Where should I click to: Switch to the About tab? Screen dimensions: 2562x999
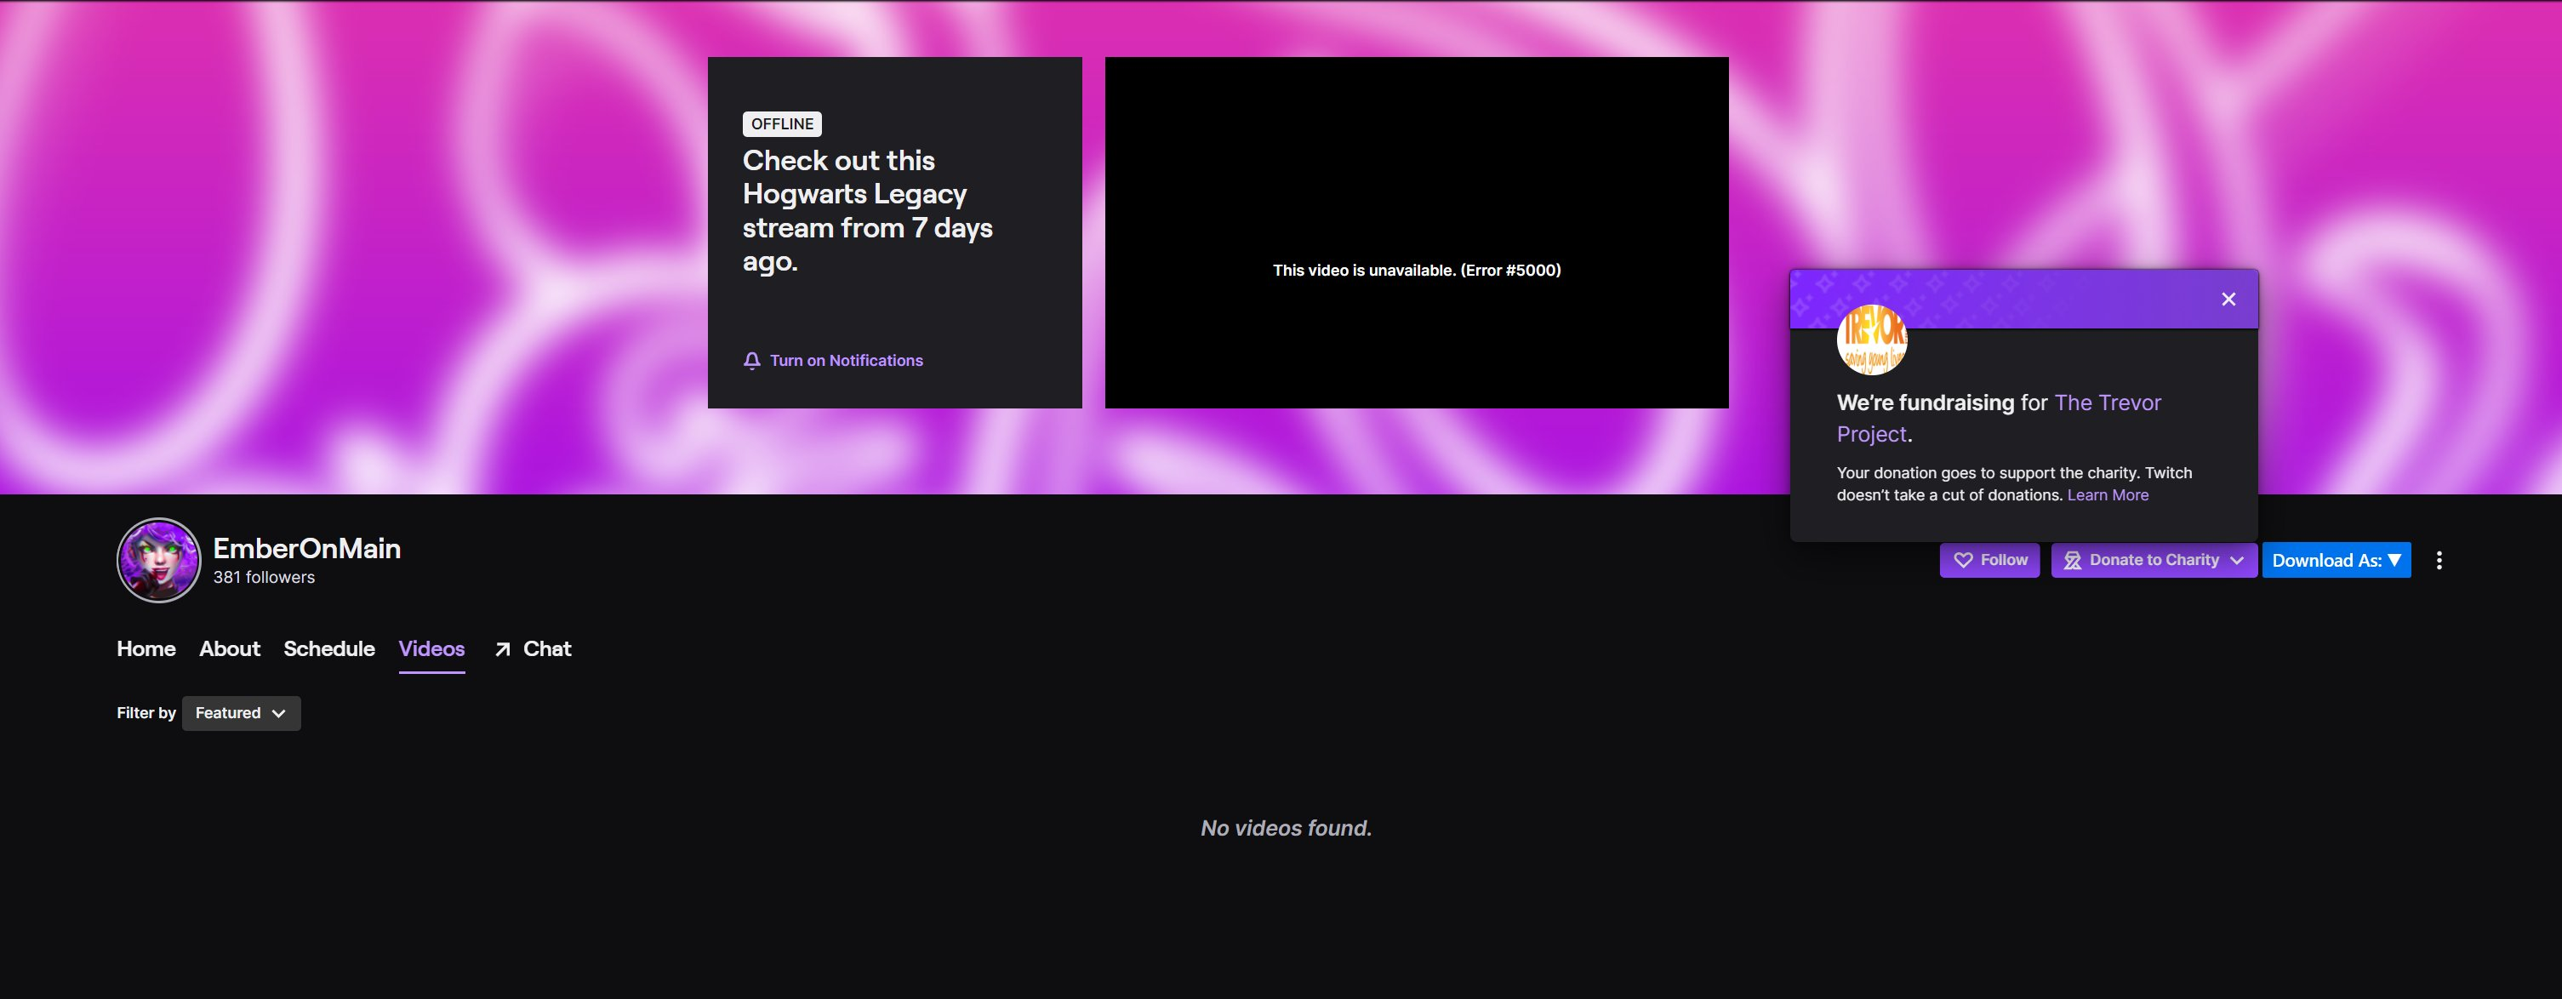(x=230, y=648)
